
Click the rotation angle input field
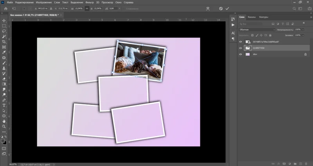point(112,8)
